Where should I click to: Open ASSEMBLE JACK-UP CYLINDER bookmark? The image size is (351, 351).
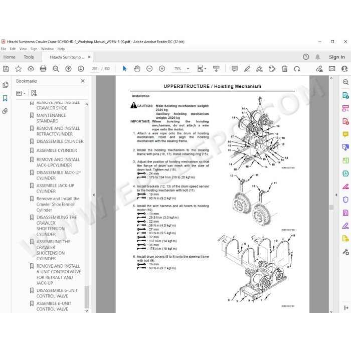click(55, 188)
